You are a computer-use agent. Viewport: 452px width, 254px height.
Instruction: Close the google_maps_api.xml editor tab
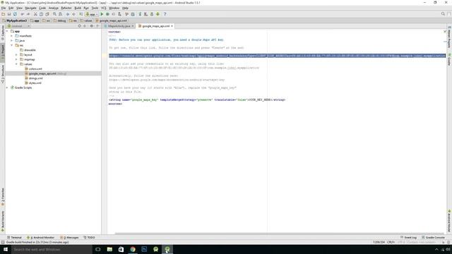(x=172, y=26)
